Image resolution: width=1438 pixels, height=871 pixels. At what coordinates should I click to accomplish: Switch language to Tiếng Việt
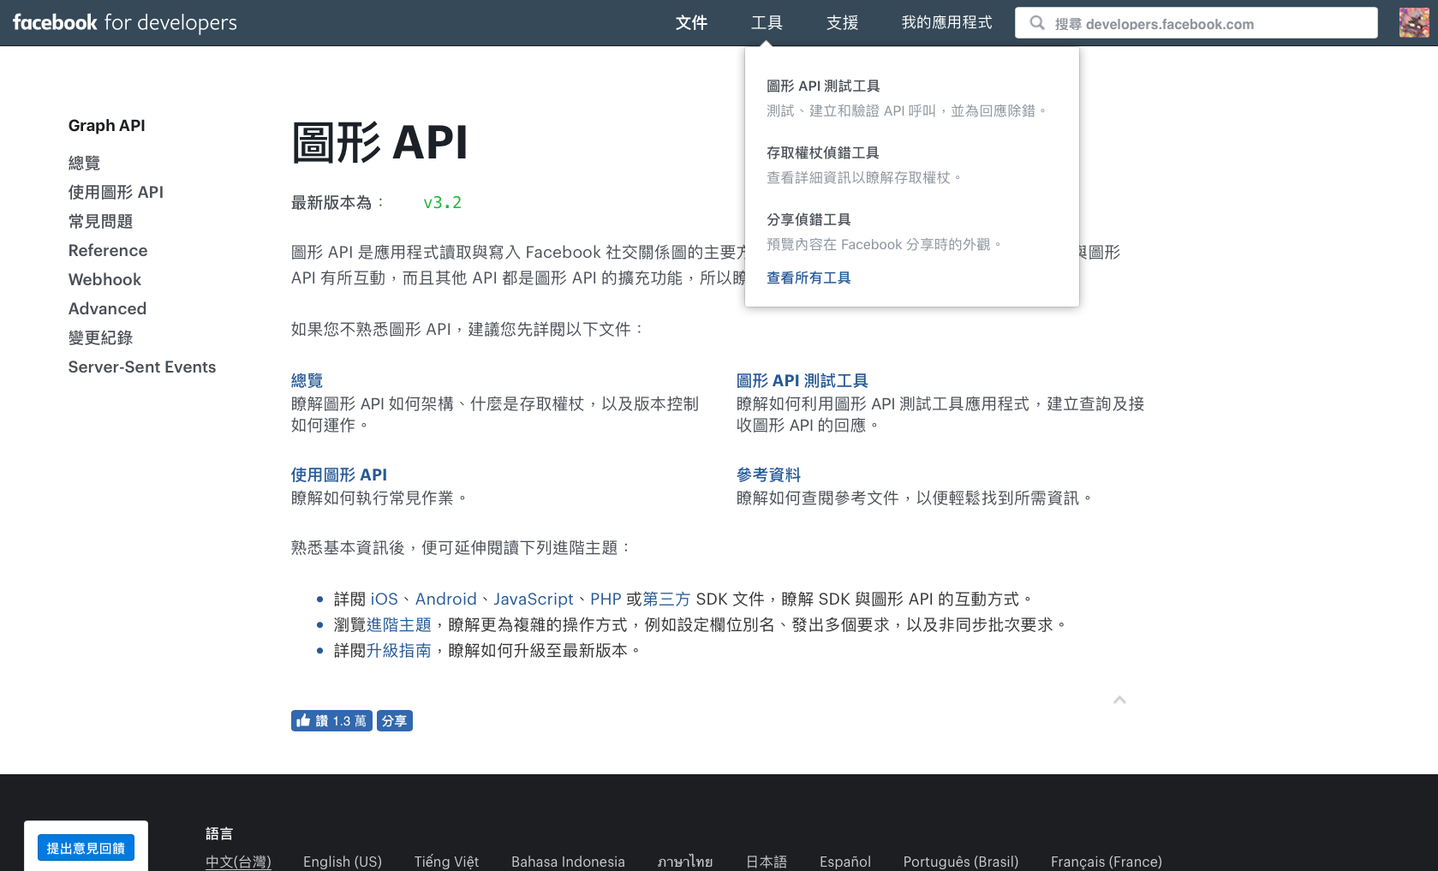click(x=446, y=862)
